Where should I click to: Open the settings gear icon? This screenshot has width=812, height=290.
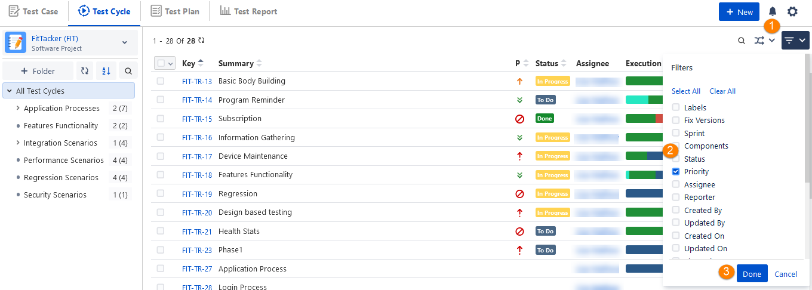[792, 11]
